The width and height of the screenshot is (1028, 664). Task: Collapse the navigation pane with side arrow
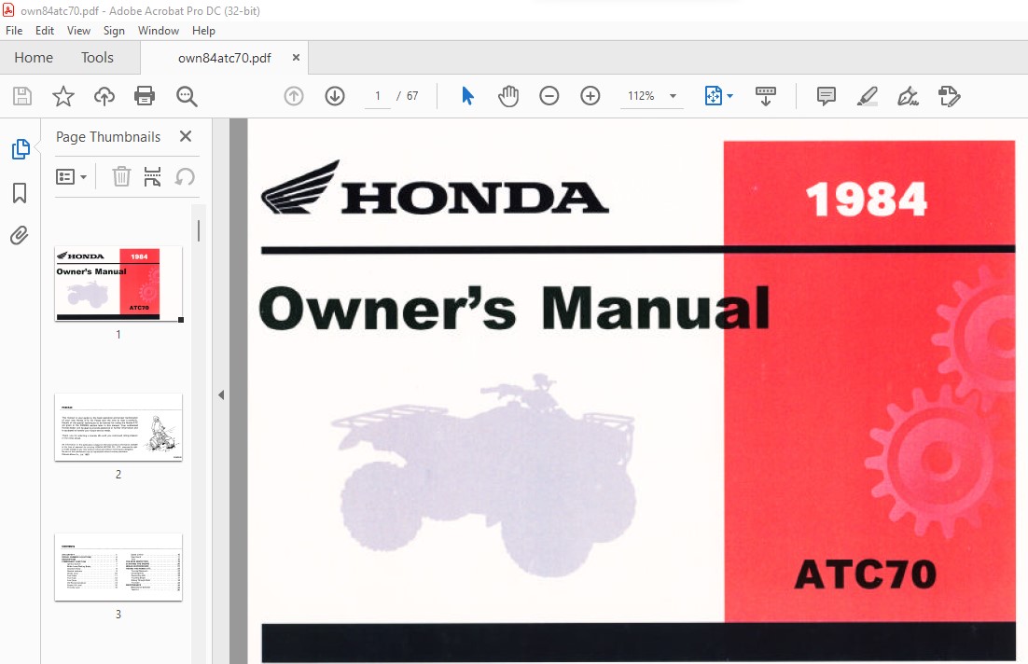(x=221, y=394)
